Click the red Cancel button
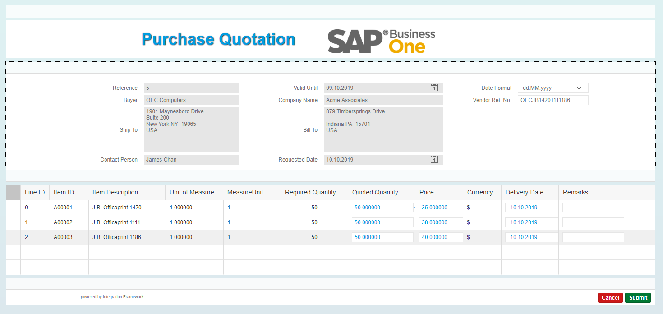 pos(610,298)
